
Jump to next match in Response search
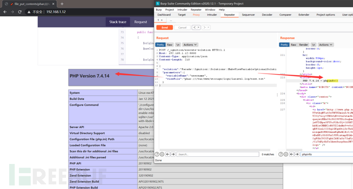click(x=297, y=154)
